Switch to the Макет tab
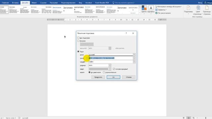The height and width of the screenshot is (119, 212). pos(34,3)
